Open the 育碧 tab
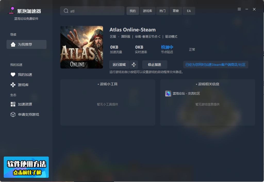Viewport: 264px width, 182px height. pyautogui.click(x=176, y=11)
